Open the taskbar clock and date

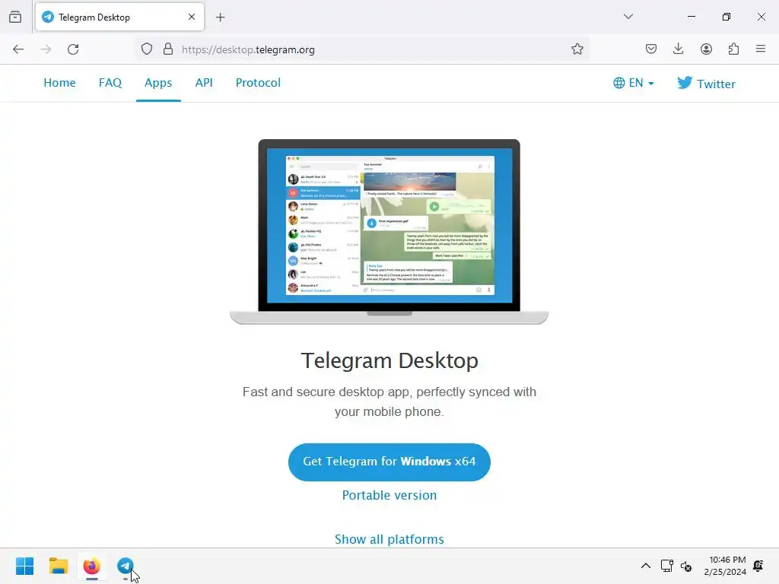click(x=725, y=566)
